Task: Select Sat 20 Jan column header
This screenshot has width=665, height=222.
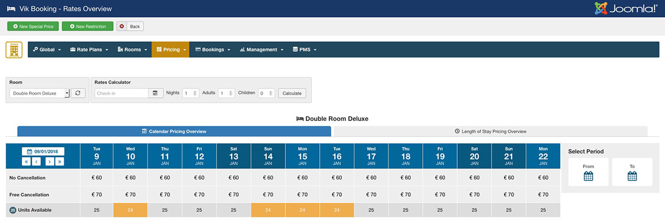Action: [474, 156]
